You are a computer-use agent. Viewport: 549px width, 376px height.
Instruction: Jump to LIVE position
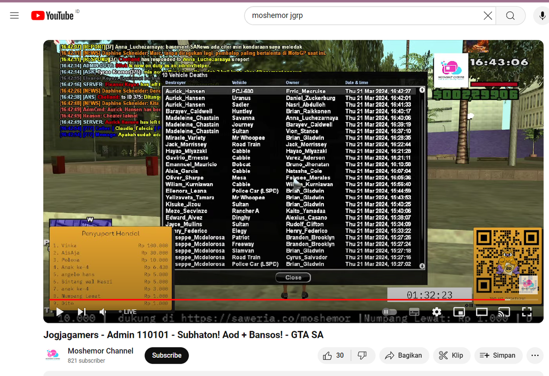[x=128, y=312]
